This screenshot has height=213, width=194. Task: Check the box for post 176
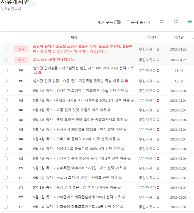pos(6,197)
